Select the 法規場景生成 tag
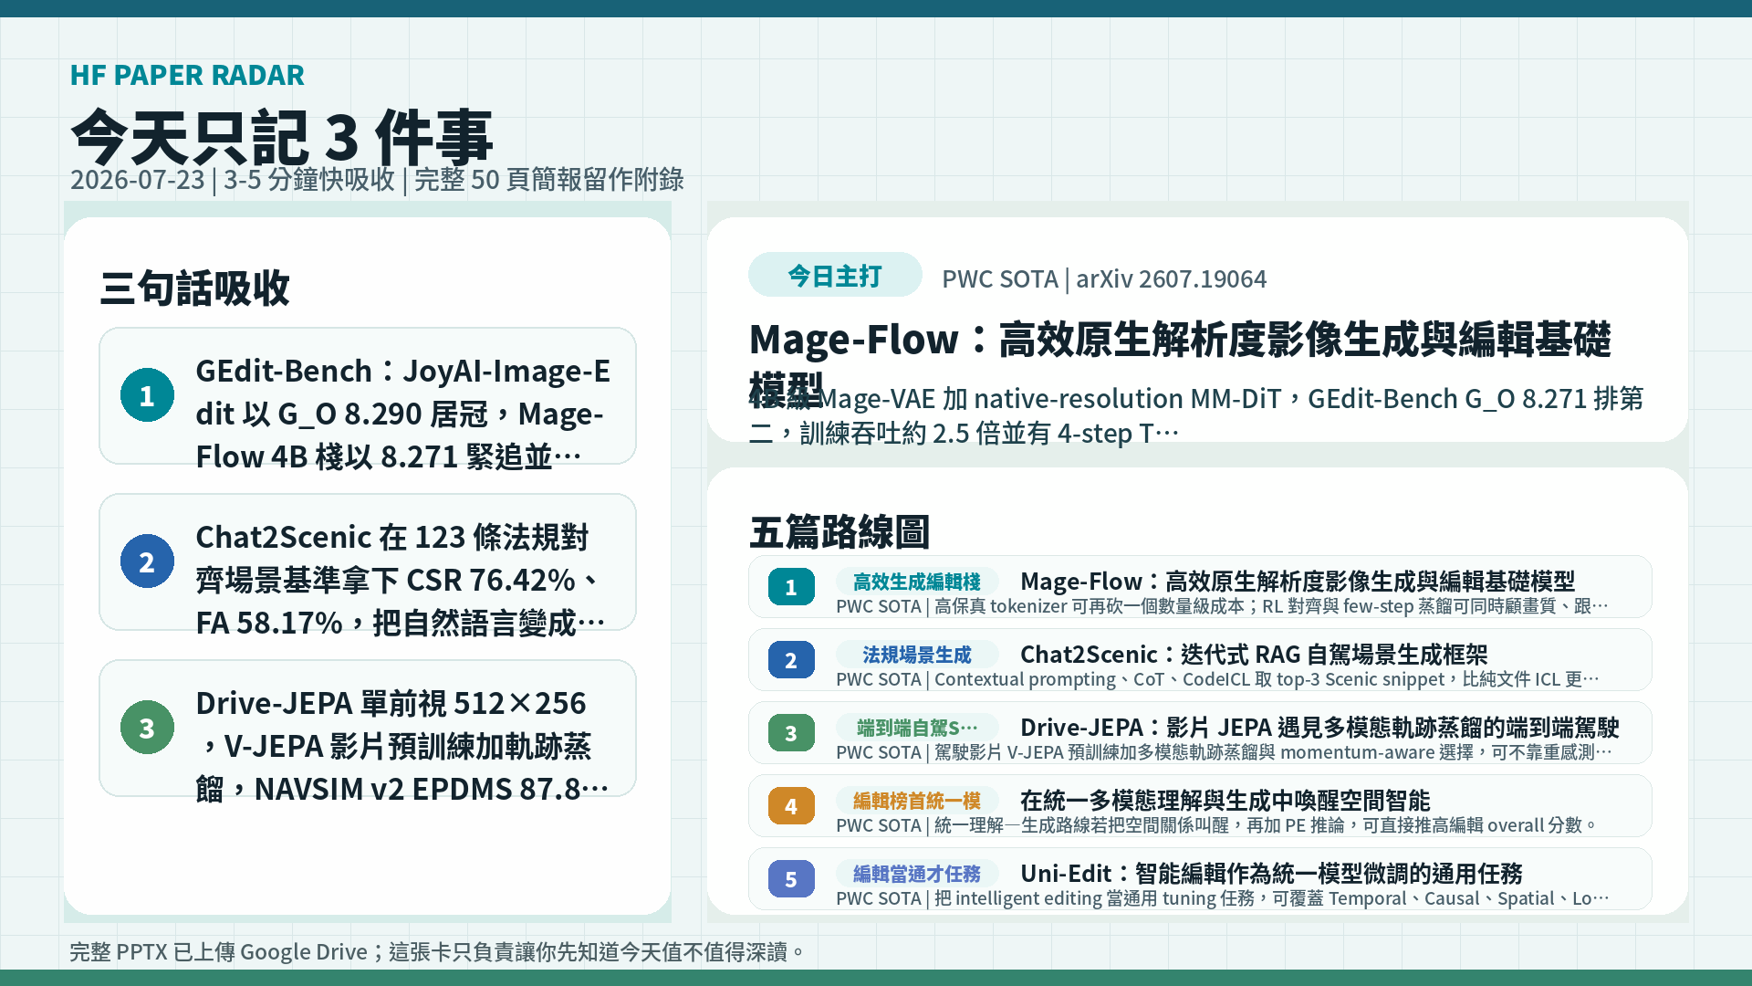 coord(917,655)
